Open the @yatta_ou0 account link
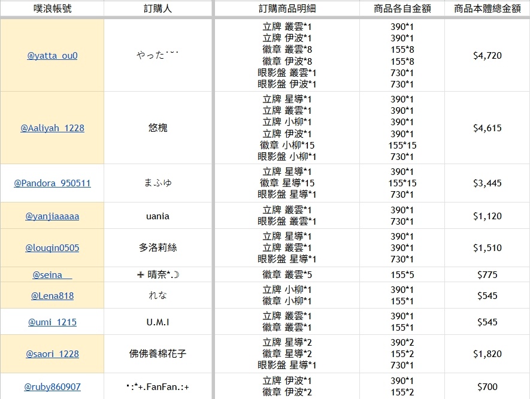 (x=52, y=56)
